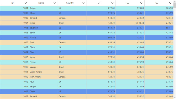
Task: Click the 647.33 value in Q1
Action: click(x=111, y=33)
